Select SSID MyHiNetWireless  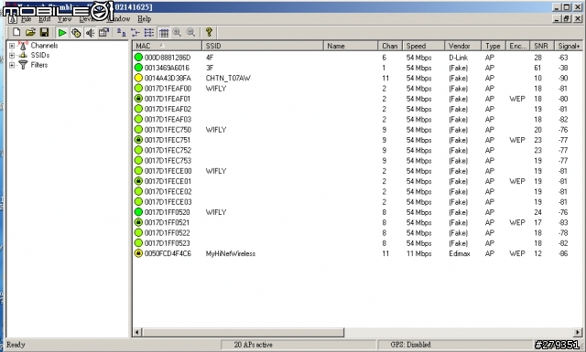tap(231, 253)
